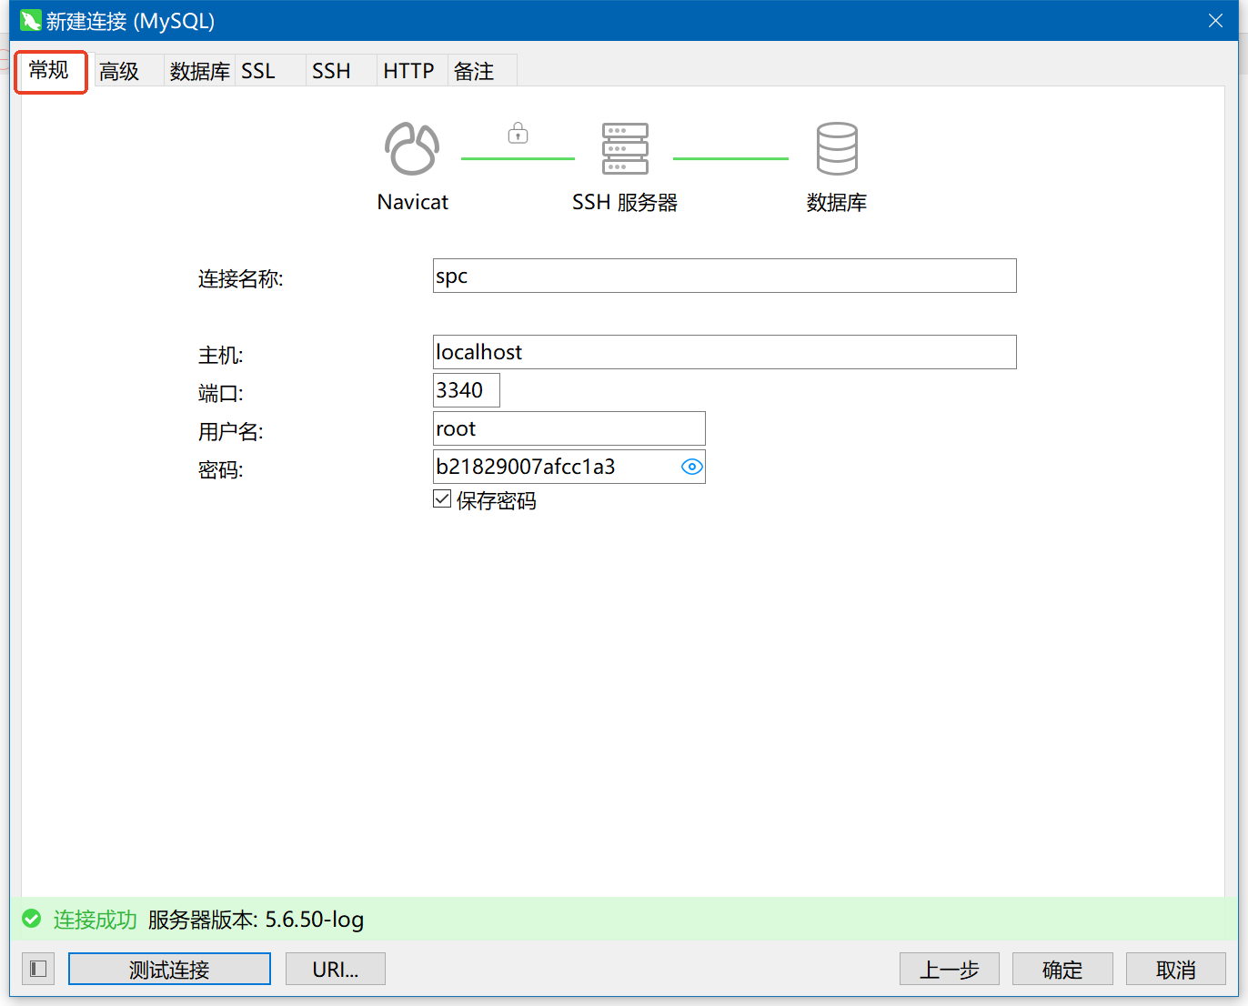This screenshot has height=1006, width=1248.
Task: Click the Navicat app icon in title bar
Action: (x=31, y=21)
